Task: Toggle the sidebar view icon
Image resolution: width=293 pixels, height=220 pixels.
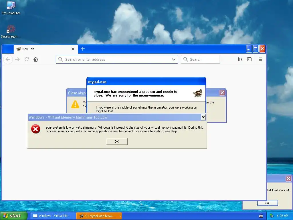Action: pos(249,60)
